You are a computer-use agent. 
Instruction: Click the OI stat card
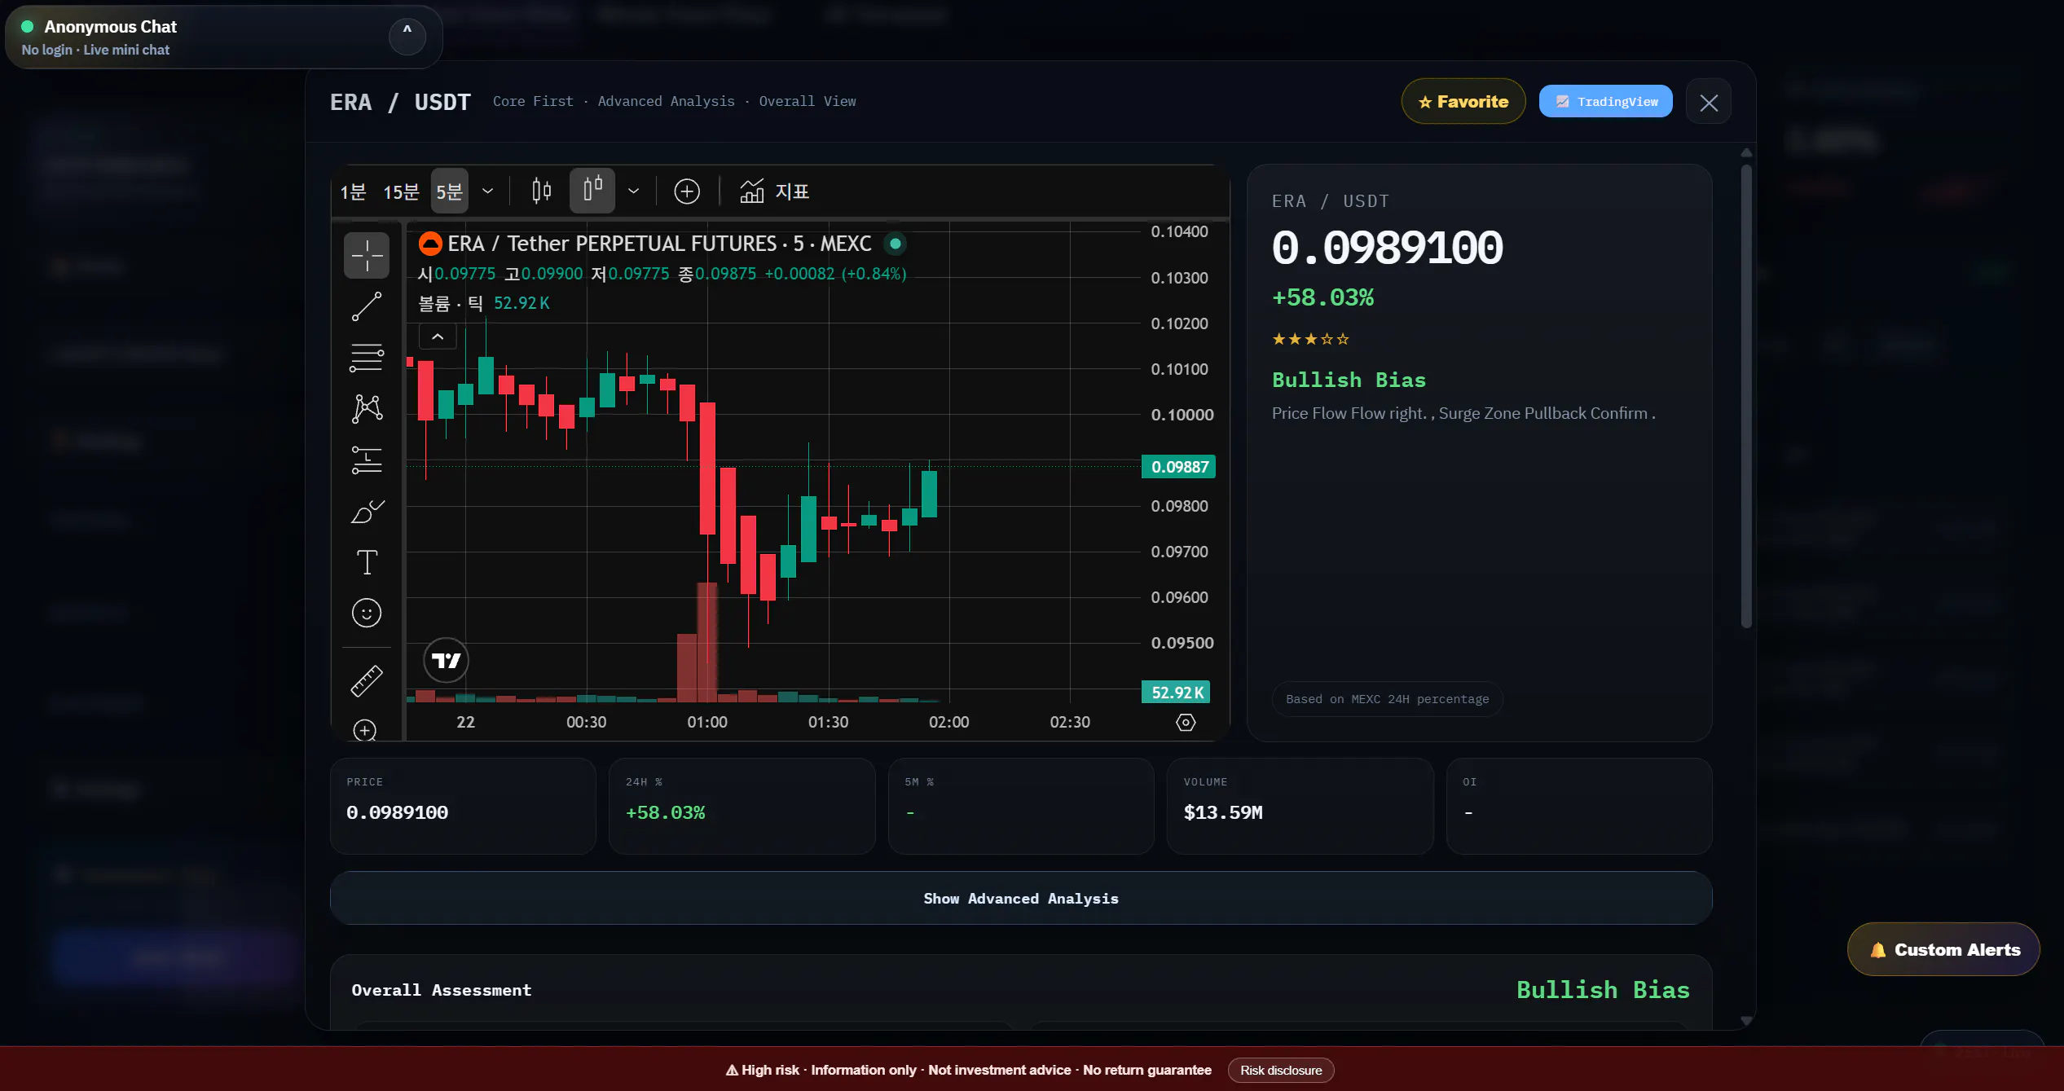[x=1578, y=806]
